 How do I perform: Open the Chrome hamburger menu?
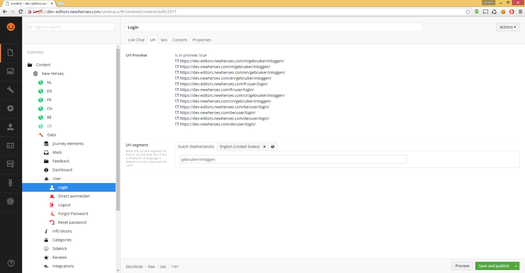[520, 11]
